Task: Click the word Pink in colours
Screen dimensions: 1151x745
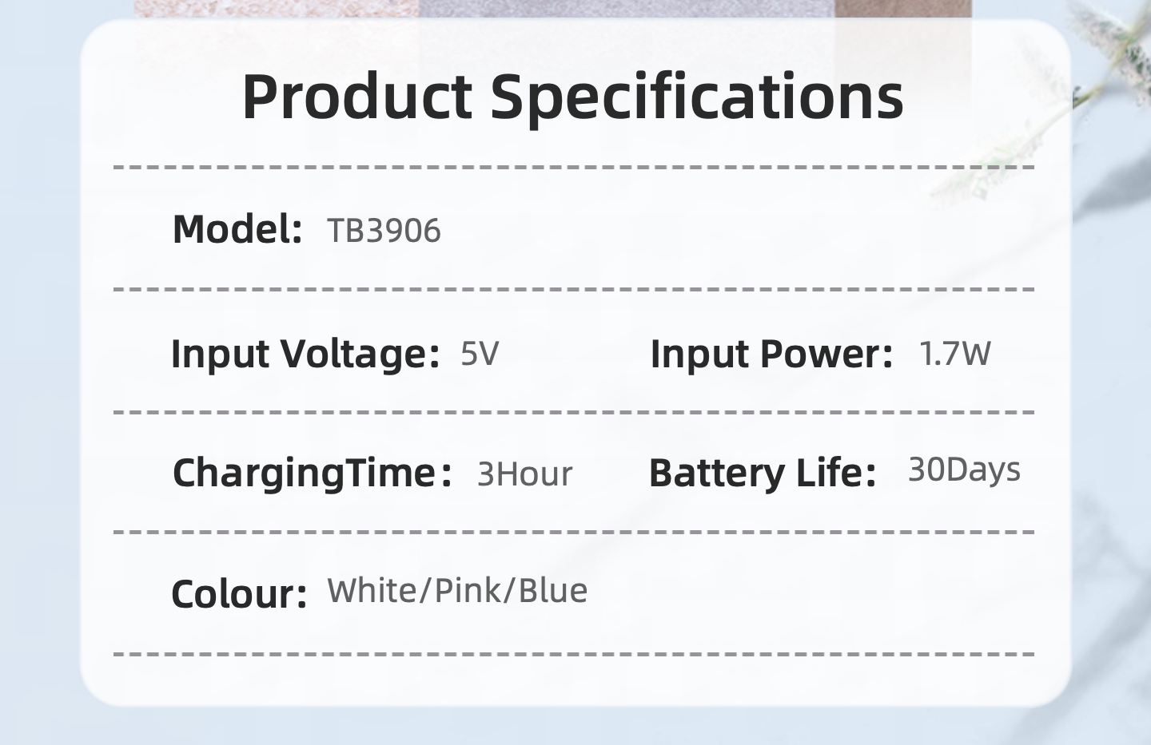Action: [x=468, y=591]
